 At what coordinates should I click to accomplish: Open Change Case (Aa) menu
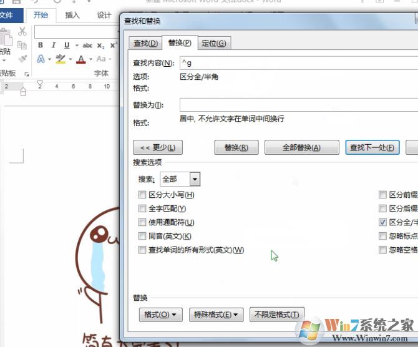click(101, 59)
